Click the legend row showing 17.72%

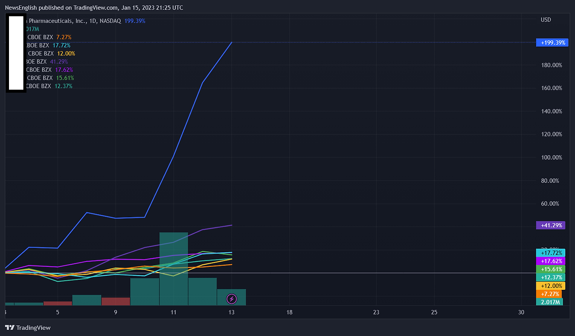(48, 45)
